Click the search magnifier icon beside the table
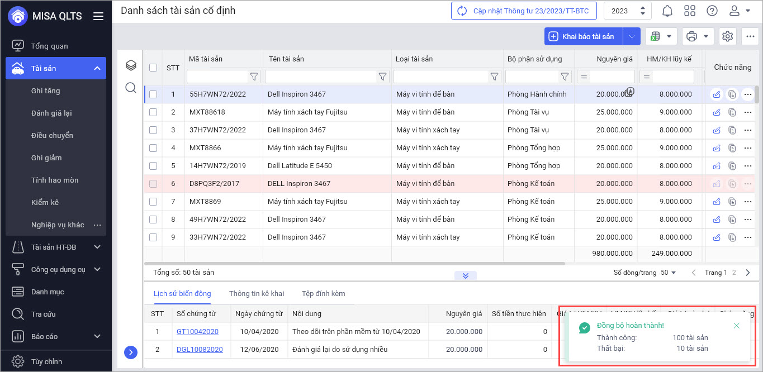This screenshot has height=372, width=763. tap(131, 88)
